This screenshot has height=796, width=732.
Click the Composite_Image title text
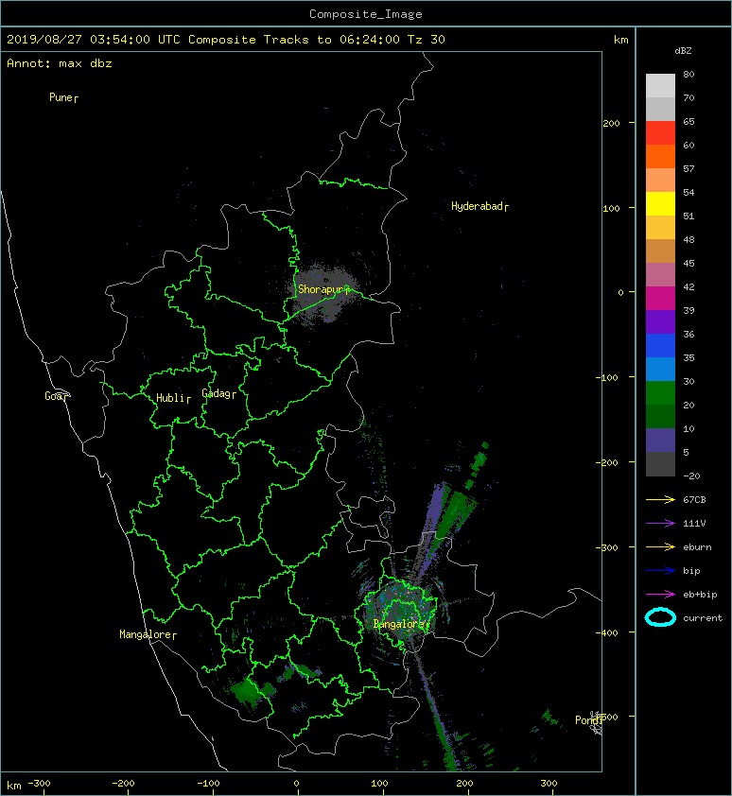point(366,14)
